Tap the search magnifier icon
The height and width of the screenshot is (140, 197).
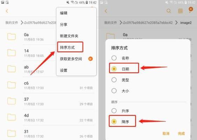click(168, 11)
